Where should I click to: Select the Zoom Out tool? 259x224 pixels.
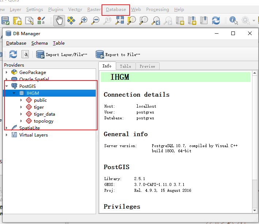[95, 20]
